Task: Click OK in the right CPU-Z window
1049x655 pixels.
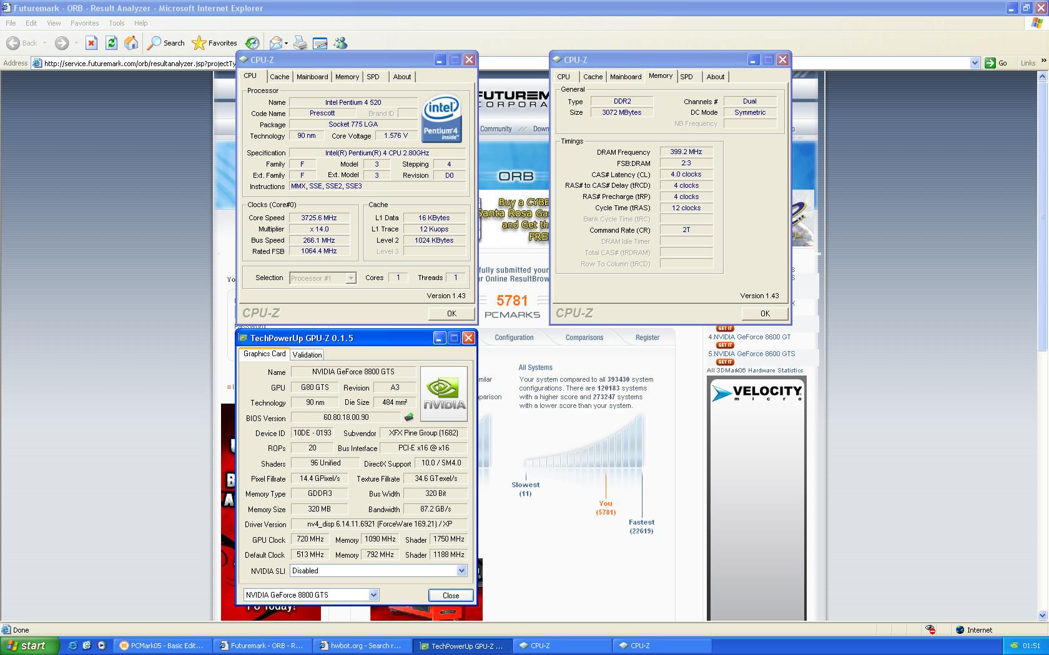Action: coord(765,314)
